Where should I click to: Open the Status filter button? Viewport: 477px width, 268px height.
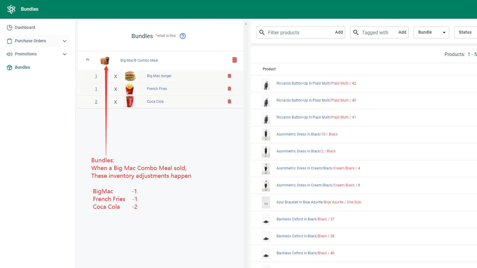point(465,32)
